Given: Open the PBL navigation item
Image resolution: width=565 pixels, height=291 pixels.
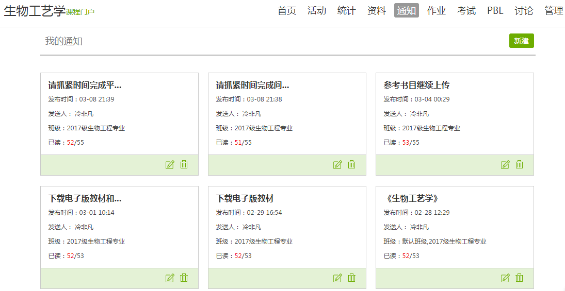Looking at the screenshot, I should 495,11.
